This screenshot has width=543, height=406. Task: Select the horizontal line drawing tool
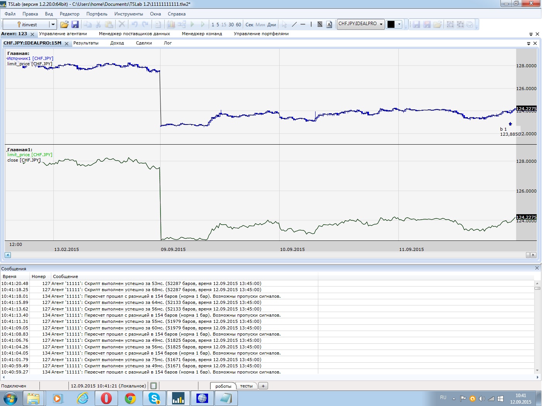click(303, 24)
